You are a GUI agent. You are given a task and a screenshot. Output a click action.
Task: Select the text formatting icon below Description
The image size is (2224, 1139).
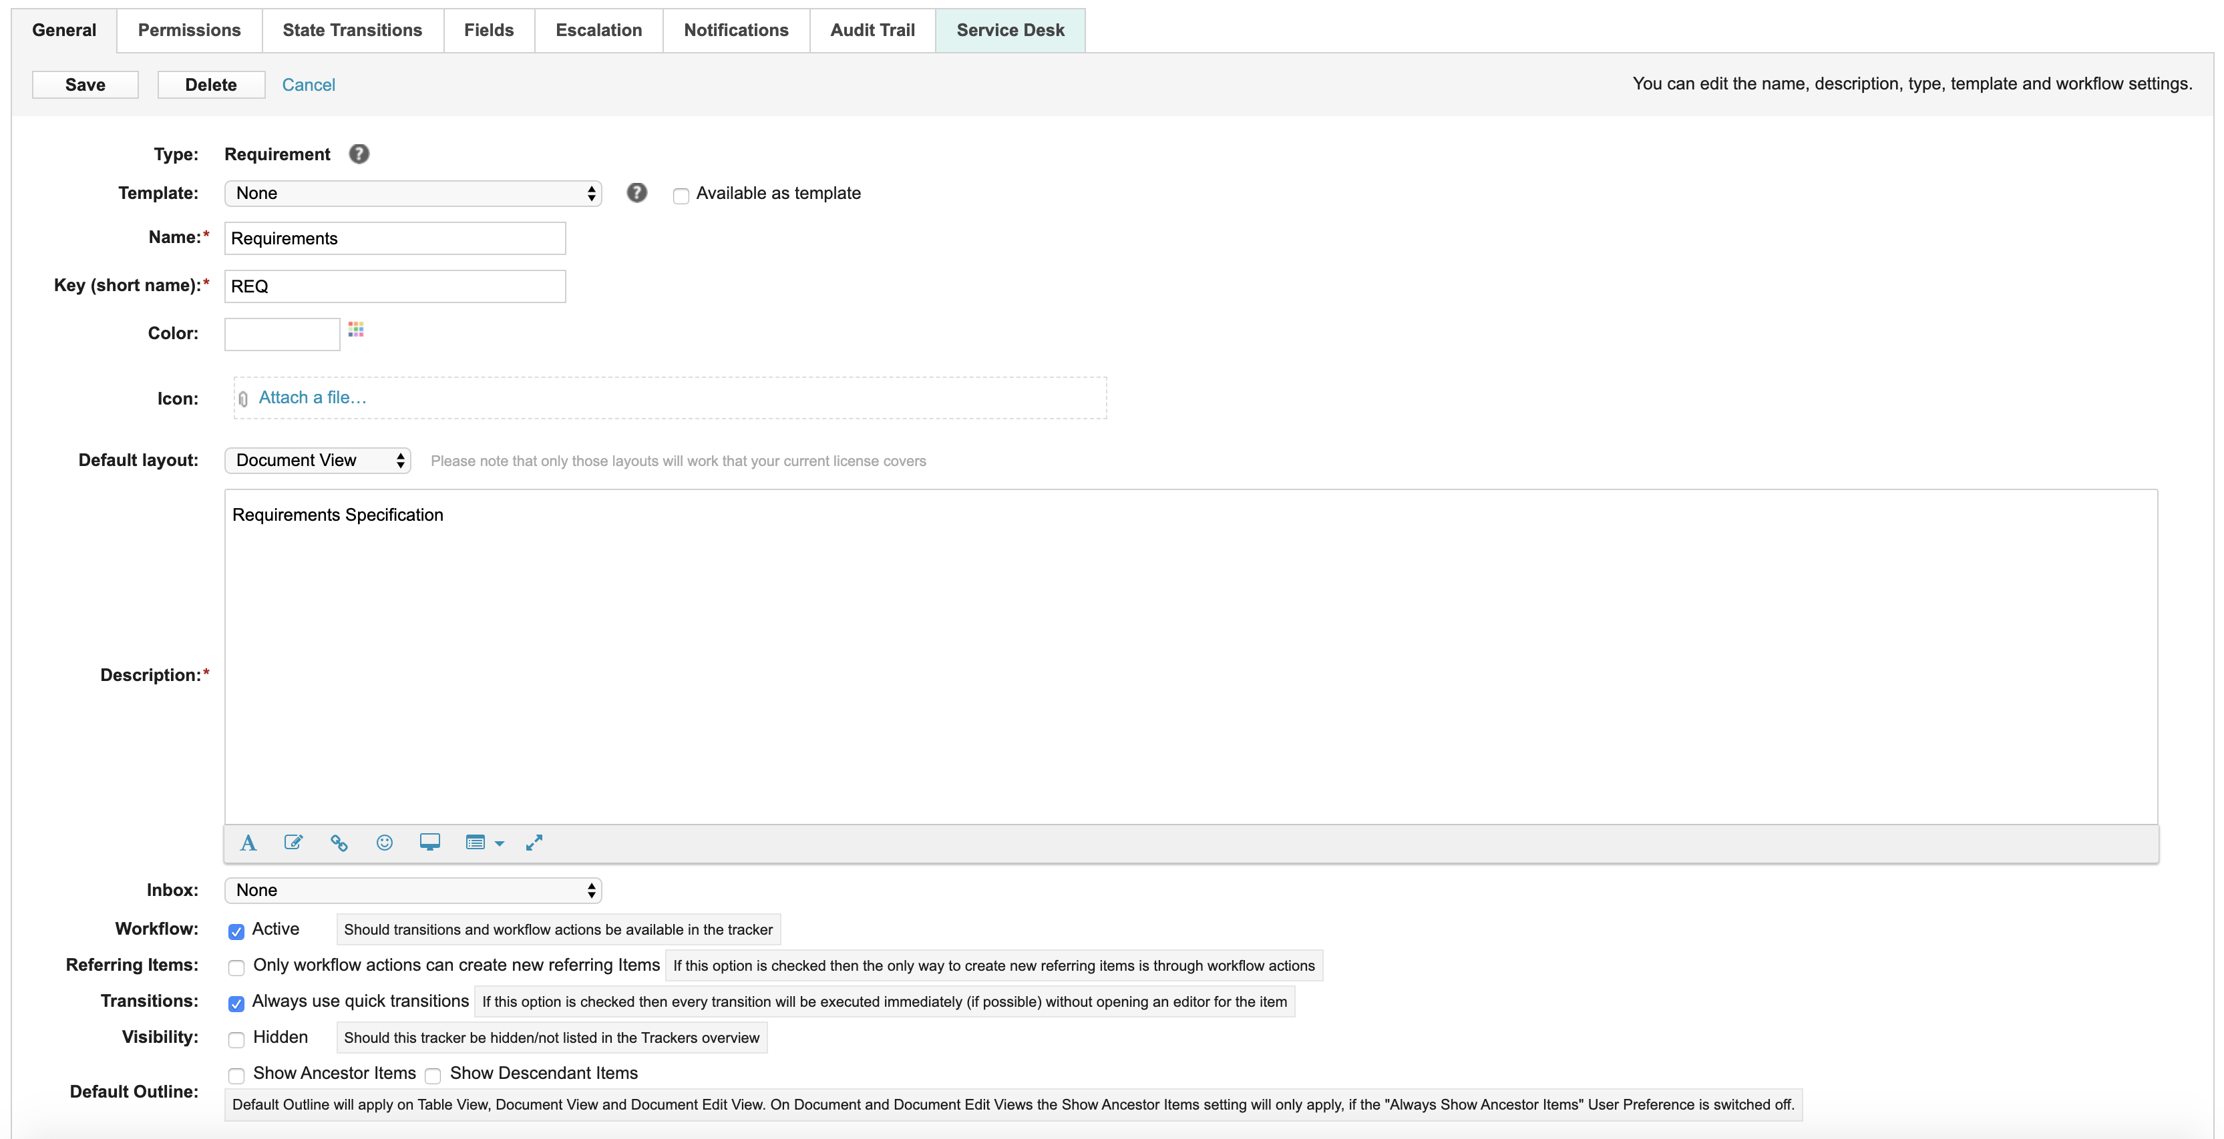point(248,843)
